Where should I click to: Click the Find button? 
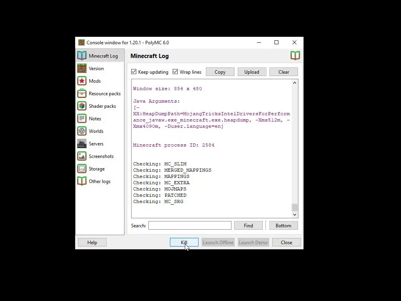[248, 225]
